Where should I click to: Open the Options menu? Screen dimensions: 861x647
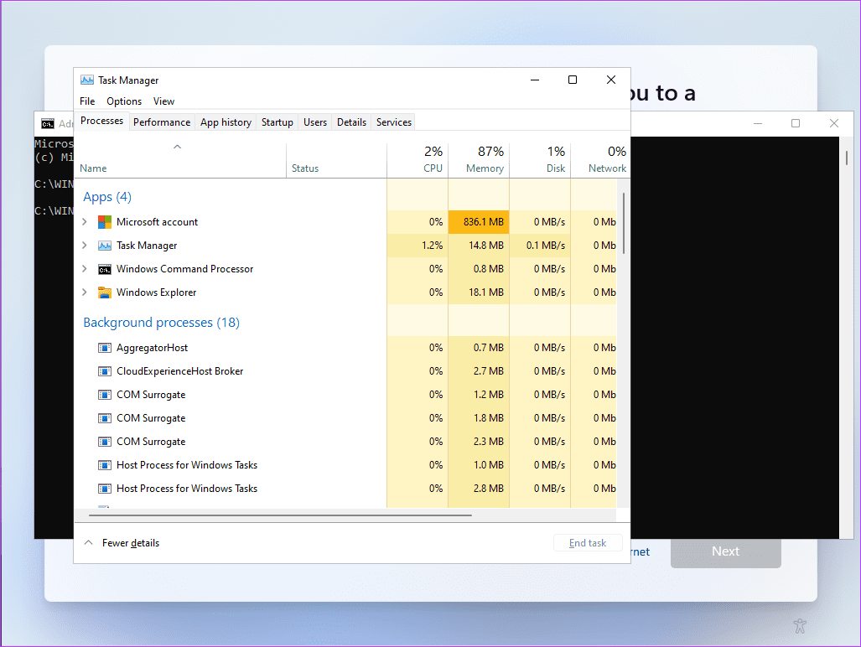[x=124, y=101]
